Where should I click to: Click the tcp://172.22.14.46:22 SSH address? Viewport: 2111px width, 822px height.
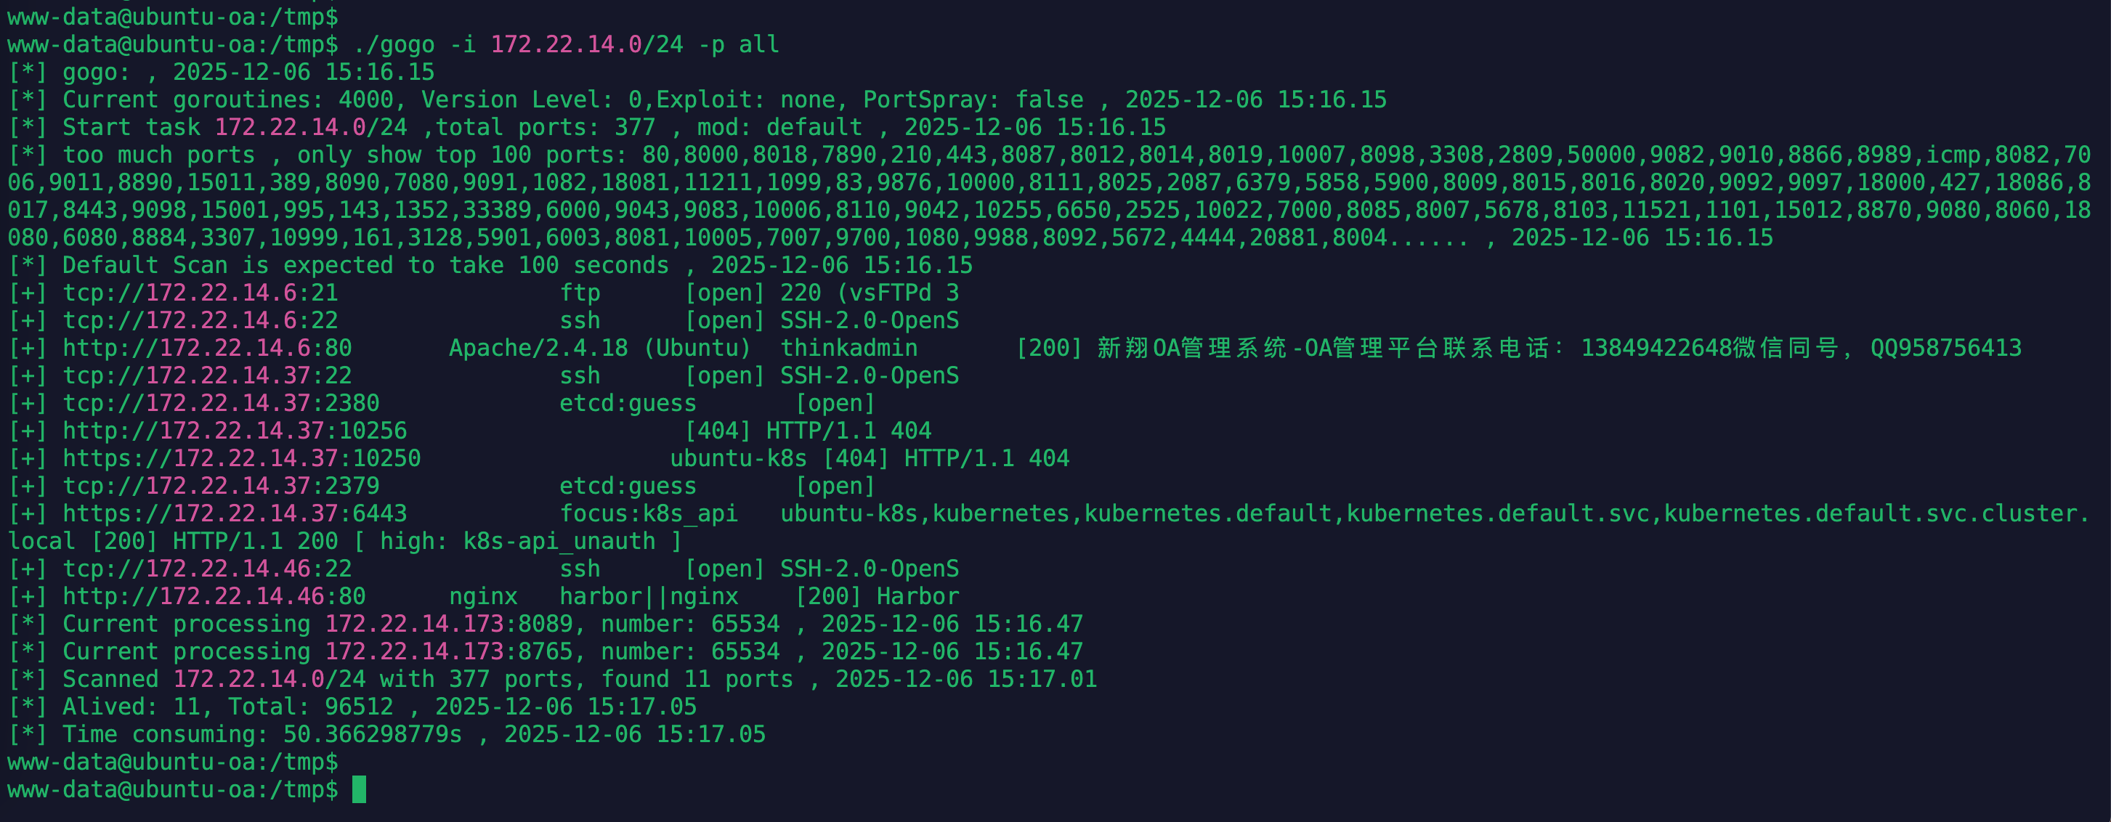[207, 569]
